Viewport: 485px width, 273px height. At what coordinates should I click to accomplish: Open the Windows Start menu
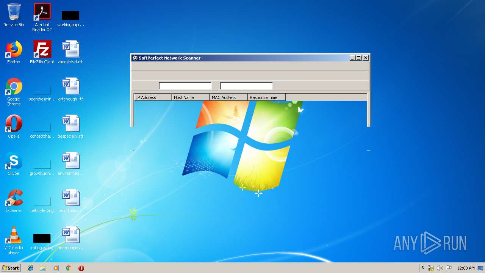coord(11,268)
